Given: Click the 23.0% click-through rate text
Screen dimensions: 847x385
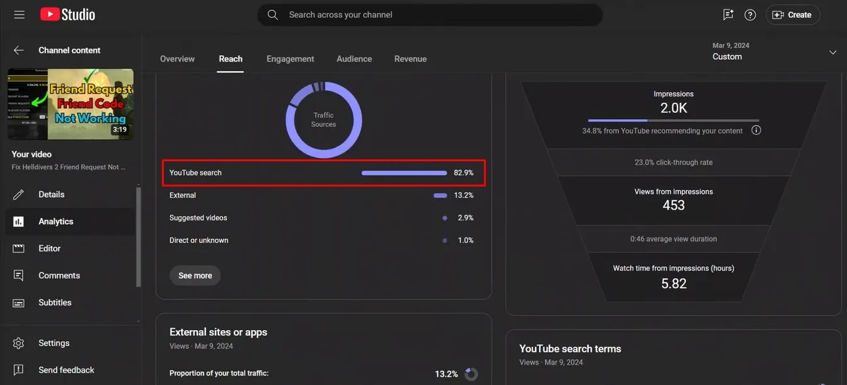Looking at the screenshot, I should click(674, 163).
